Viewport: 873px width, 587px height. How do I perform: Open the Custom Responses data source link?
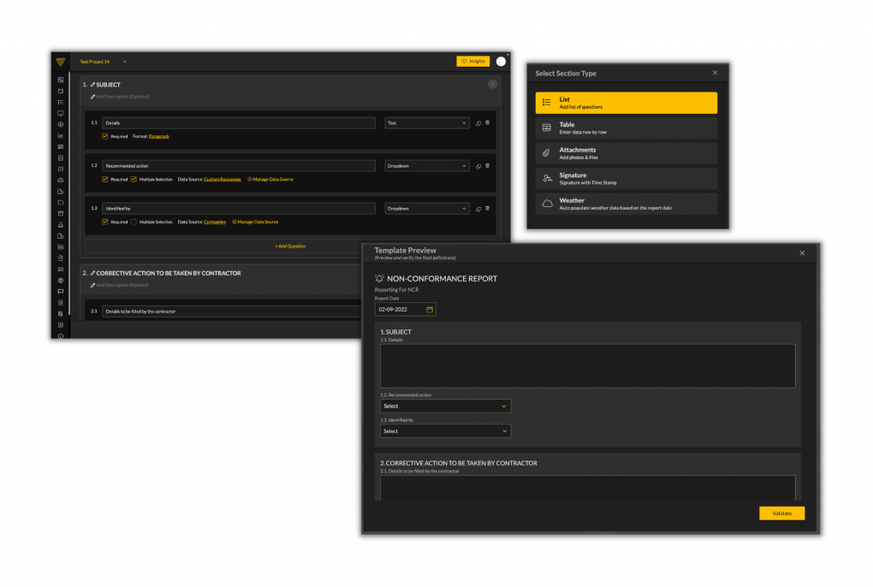click(223, 179)
